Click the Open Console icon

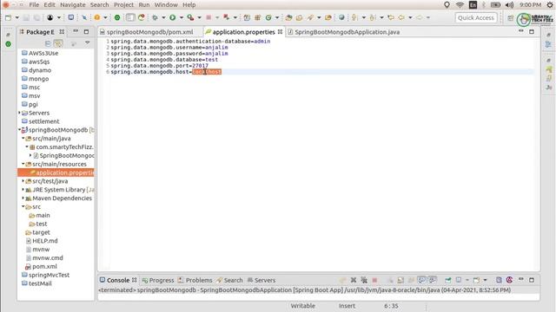pos(476,280)
